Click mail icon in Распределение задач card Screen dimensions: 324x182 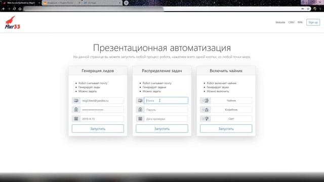[140, 101]
